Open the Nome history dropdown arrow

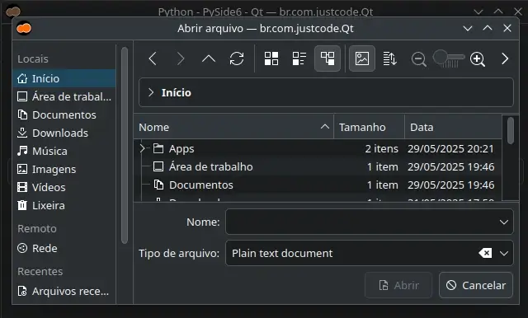(504, 222)
